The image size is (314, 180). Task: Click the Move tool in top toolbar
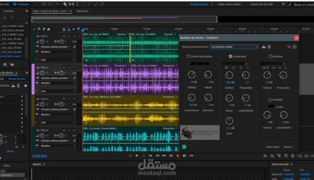pyautogui.click(x=58, y=4)
